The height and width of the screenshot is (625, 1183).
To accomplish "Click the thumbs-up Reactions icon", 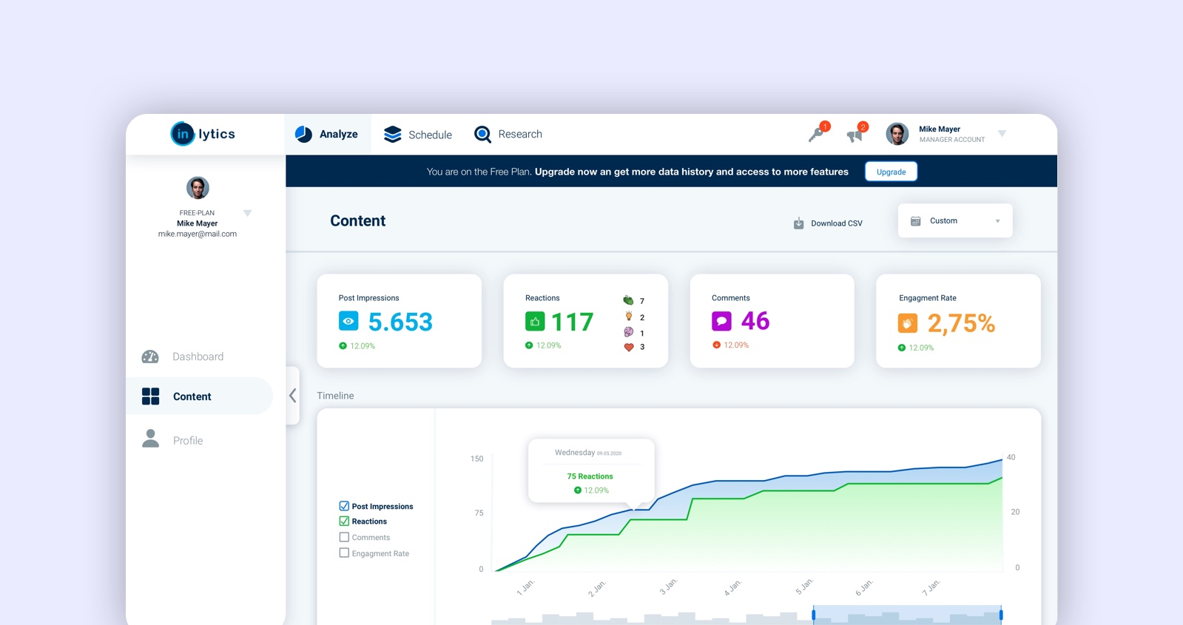I will pos(535,322).
